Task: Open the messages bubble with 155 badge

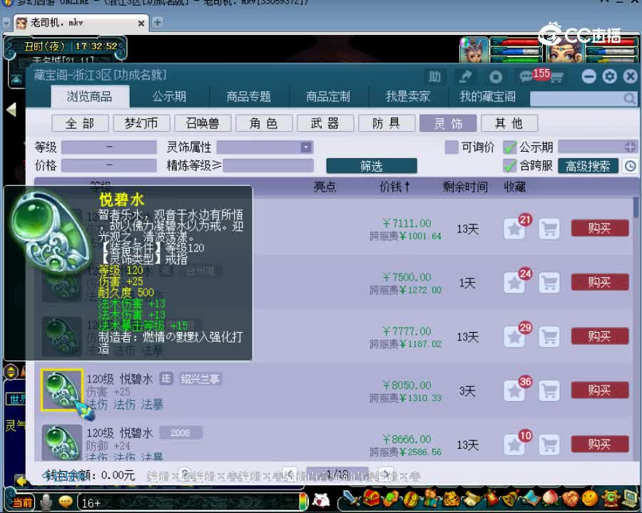Action: pyautogui.click(x=526, y=76)
